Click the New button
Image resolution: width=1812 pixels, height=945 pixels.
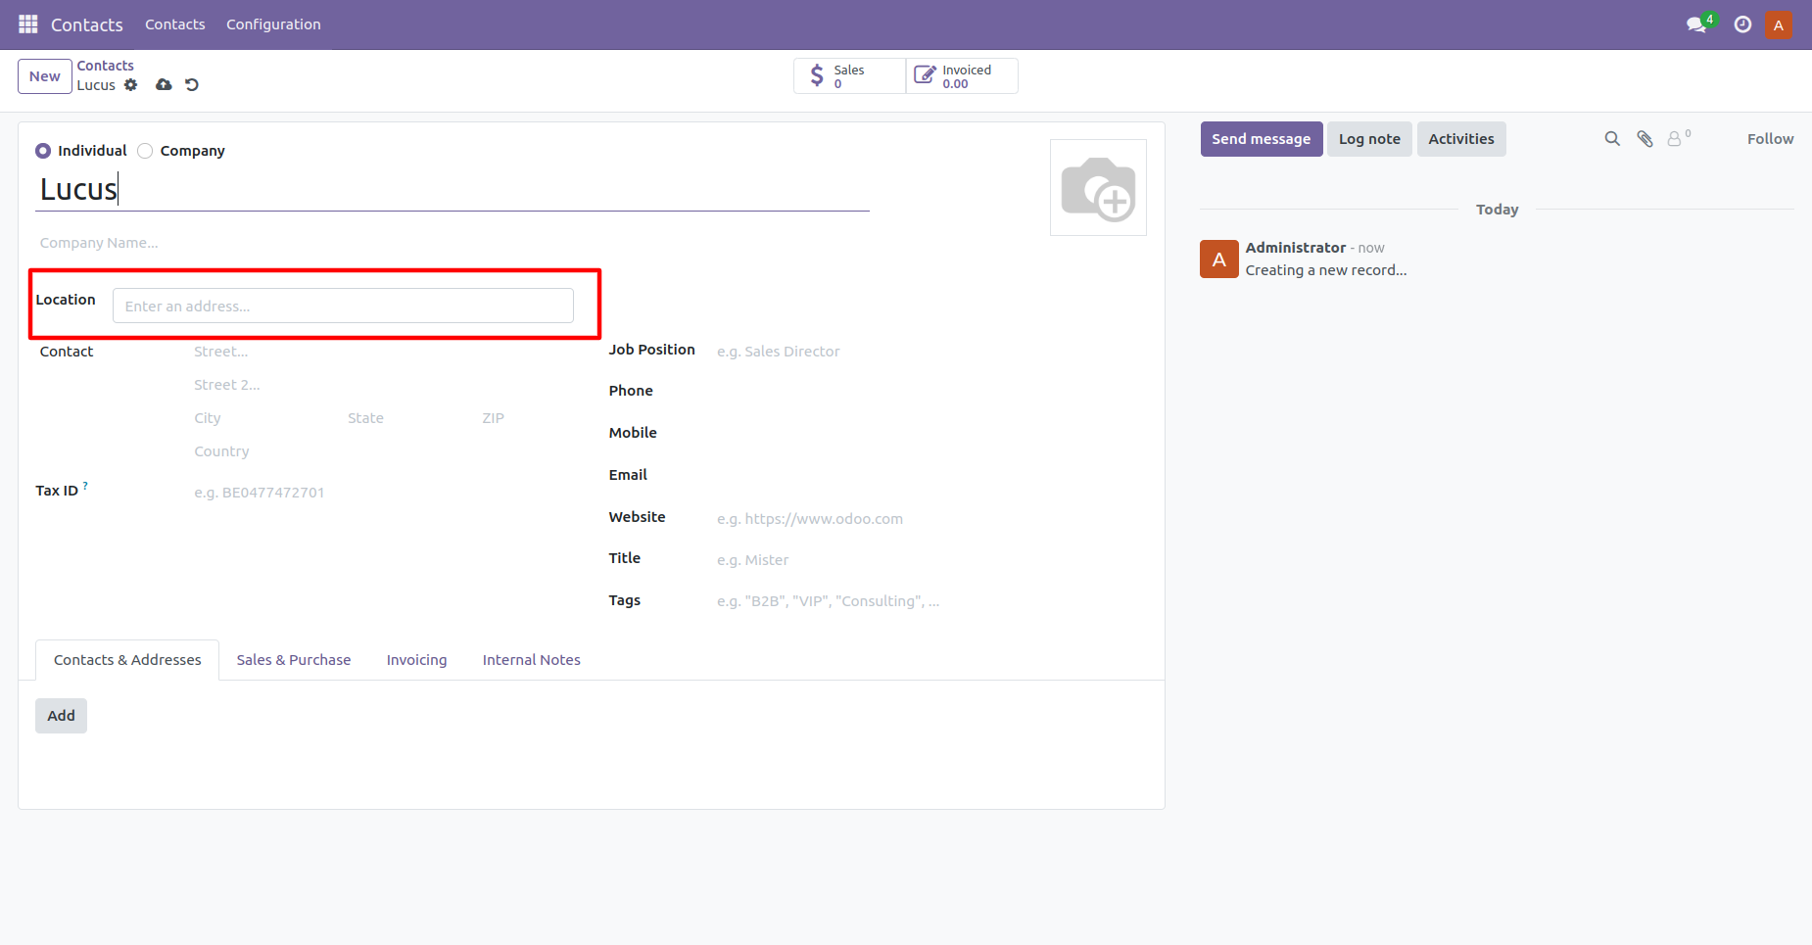pyautogui.click(x=44, y=75)
